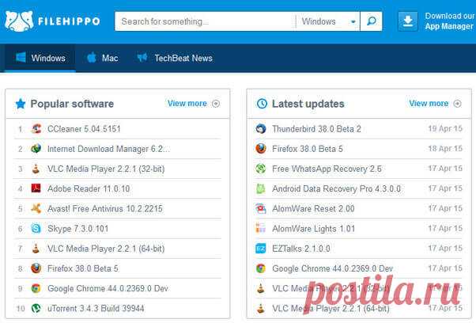The image size is (476, 323).
Task: Open the CCleaner 5.04.5151 link
Action: (84, 129)
